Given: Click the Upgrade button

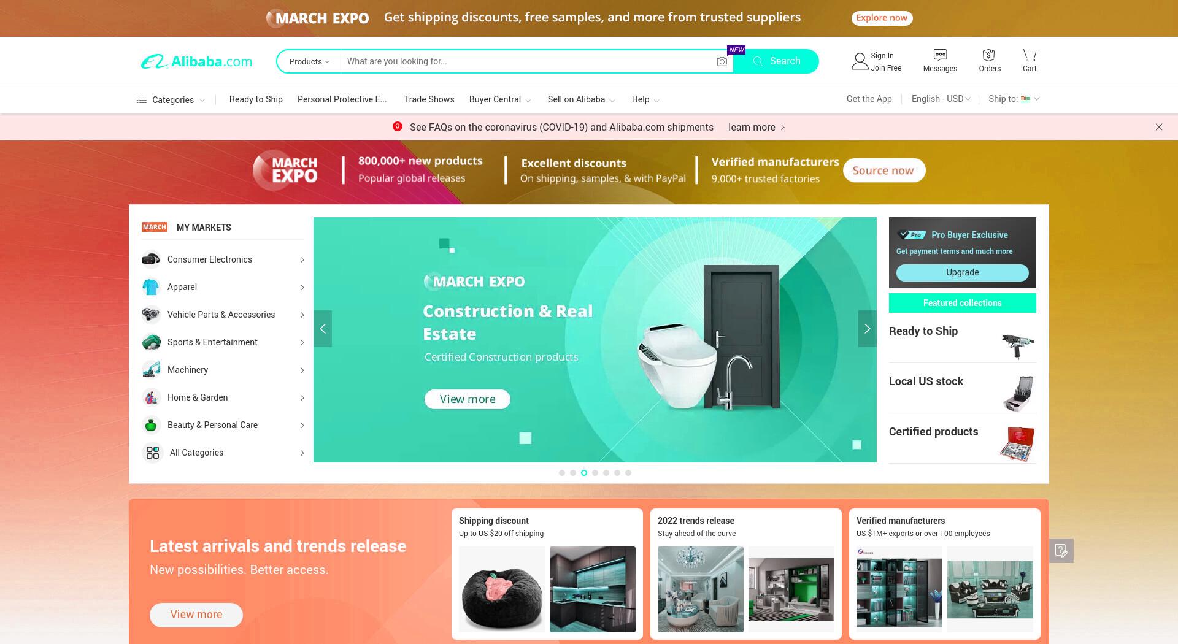Looking at the screenshot, I should (x=962, y=272).
